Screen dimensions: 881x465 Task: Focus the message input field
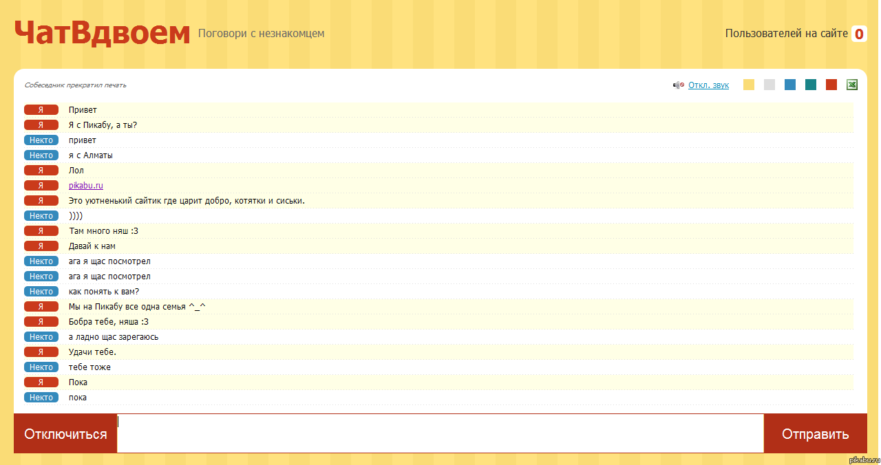(440, 433)
